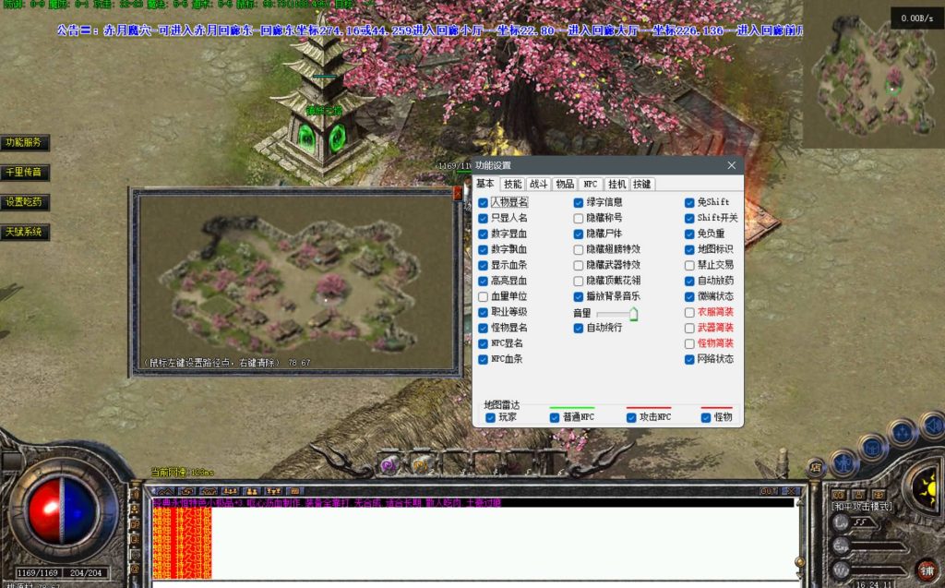The width and height of the screenshot is (945, 588).
Task: Open the 店 shop round icon
Action: point(816,467)
